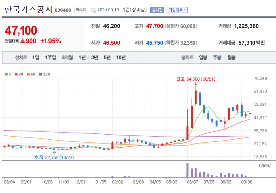Switch to the 주봉 weekly candle chart
The height and width of the screenshot is (193, 276).
point(217,57)
